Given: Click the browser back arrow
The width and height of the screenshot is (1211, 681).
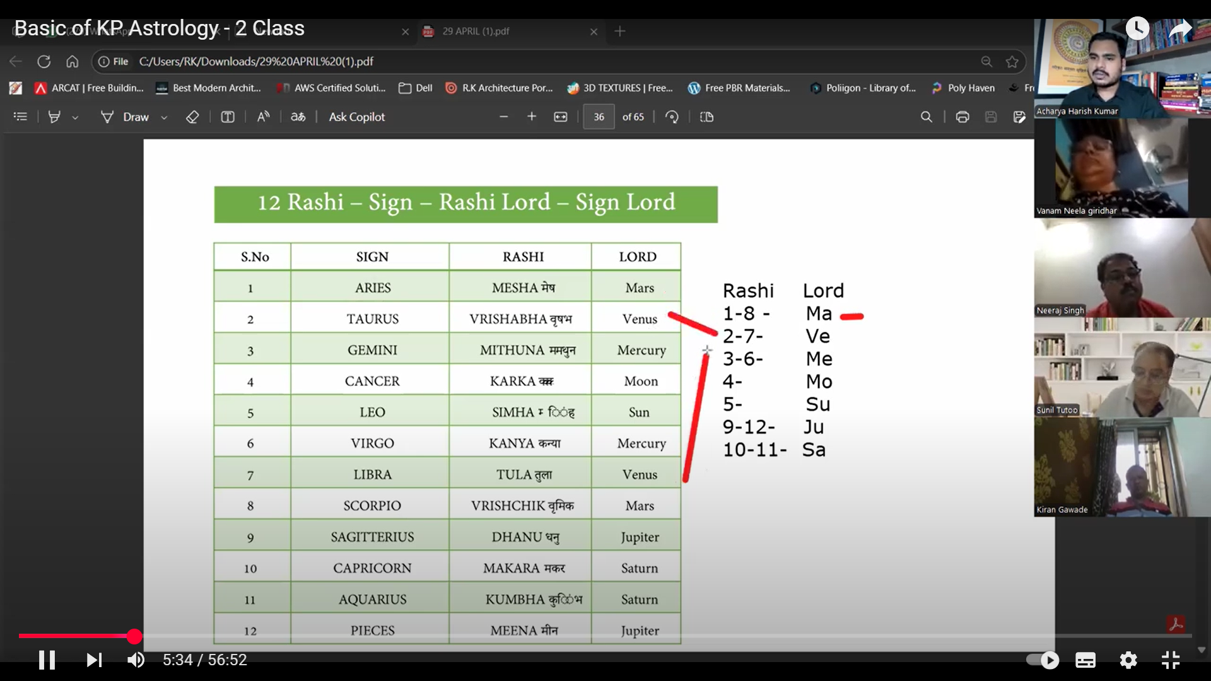Looking at the screenshot, I should pos(16,61).
